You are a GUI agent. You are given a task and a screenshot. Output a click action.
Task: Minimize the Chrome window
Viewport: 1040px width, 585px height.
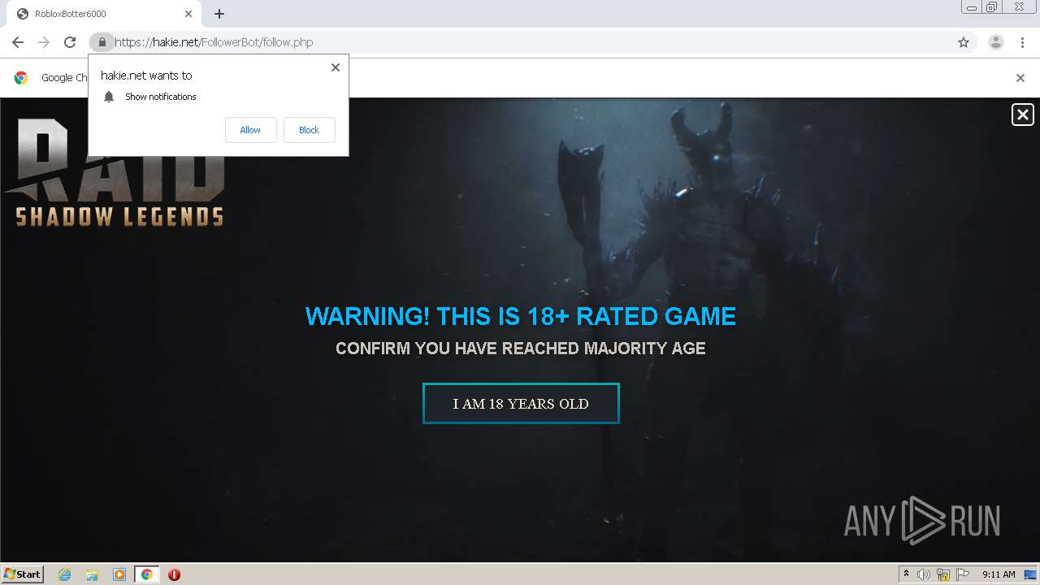[x=972, y=7]
